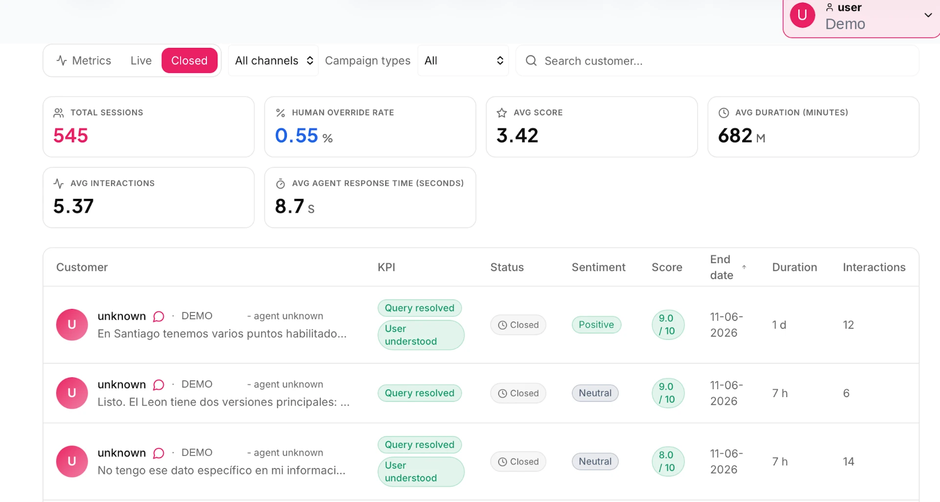Switch to the Metrics tab
The width and height of the screenshot is (940, 502).
[84, 61]
